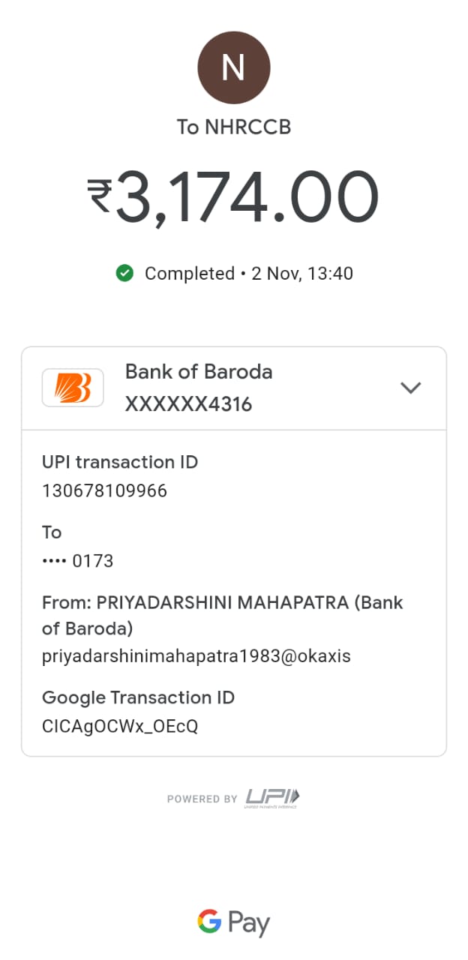Click the Google Transaction ID label
Image resolution: width=468 pixels, height=960 pixels.
138,697
